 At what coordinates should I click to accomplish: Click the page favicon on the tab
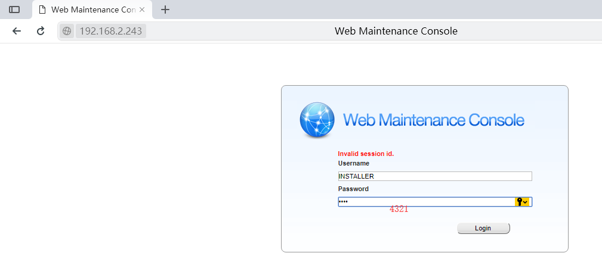(42, 10)
